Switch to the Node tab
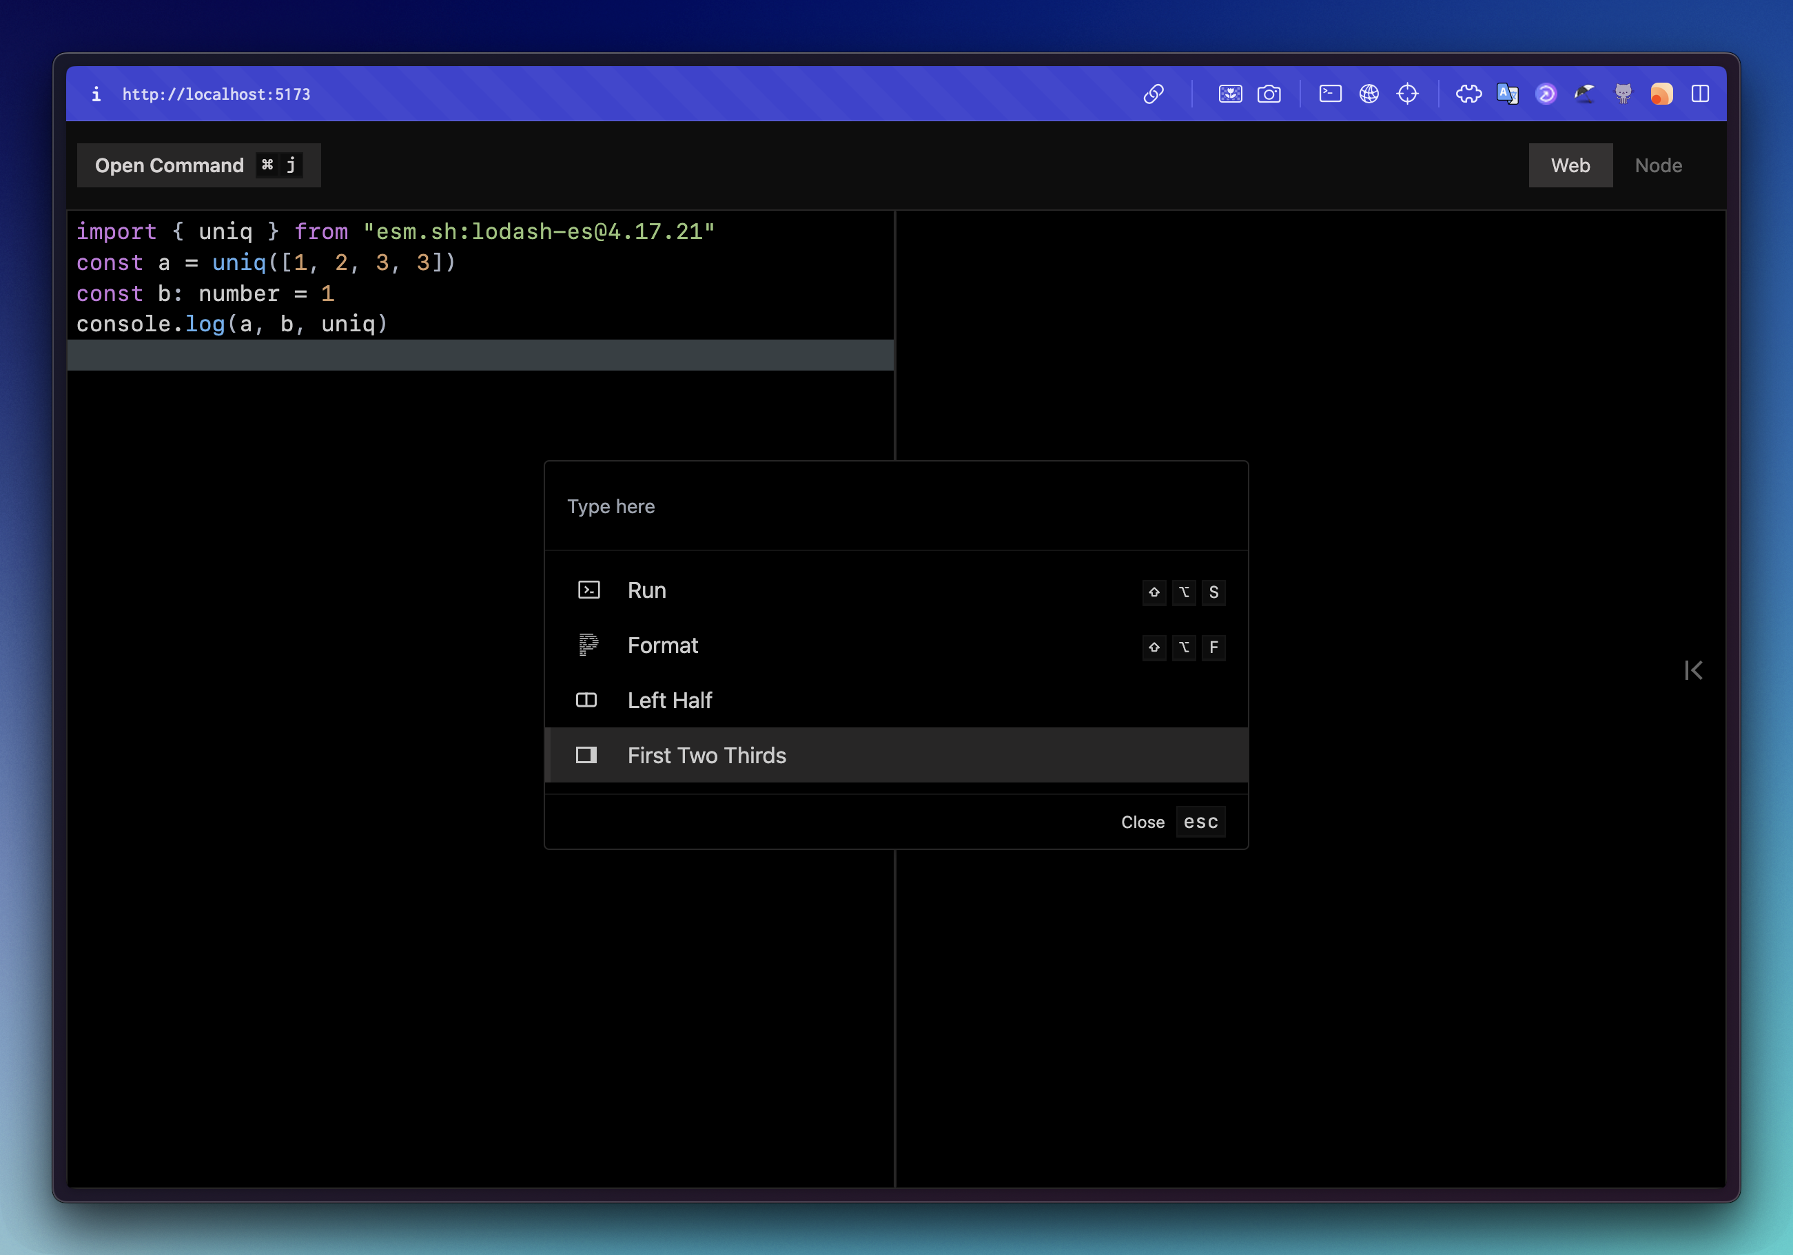 tap(1658, 165)
